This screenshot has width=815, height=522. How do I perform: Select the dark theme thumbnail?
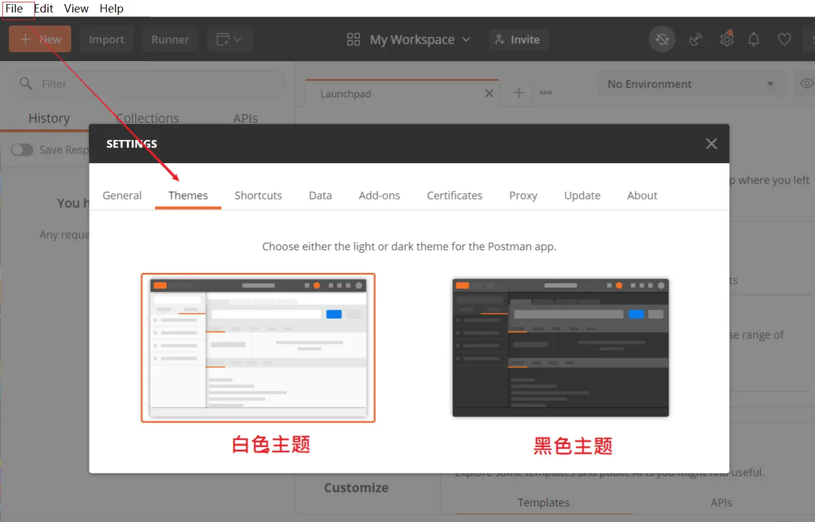coord(560,348)
